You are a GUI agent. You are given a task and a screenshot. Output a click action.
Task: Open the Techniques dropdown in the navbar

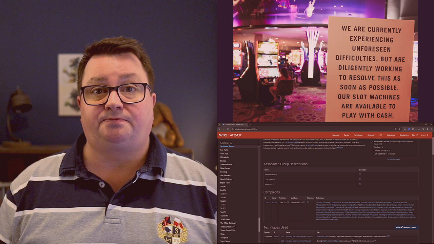click(x=359, y=135)
